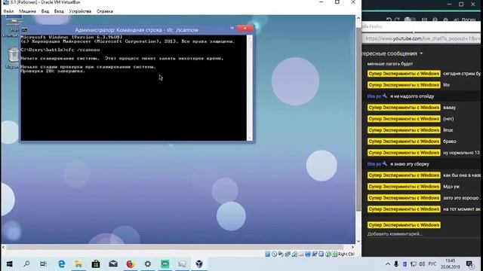Click the VirtualBox horizontal scrollbar

(178, 247)
